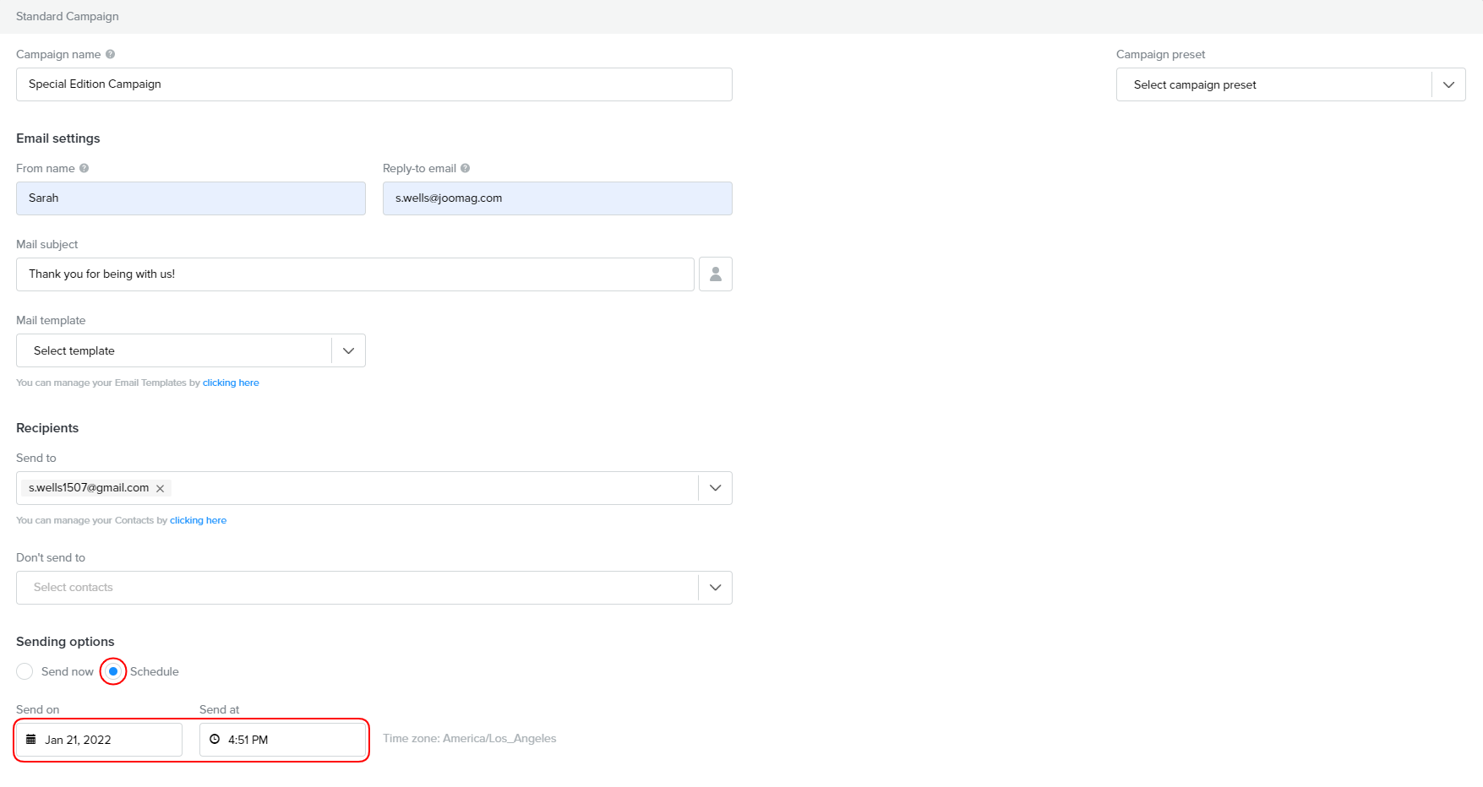The image size is (1483, 787).
Task: Click the Mail subject text field
Action: (x=355, y=274)
